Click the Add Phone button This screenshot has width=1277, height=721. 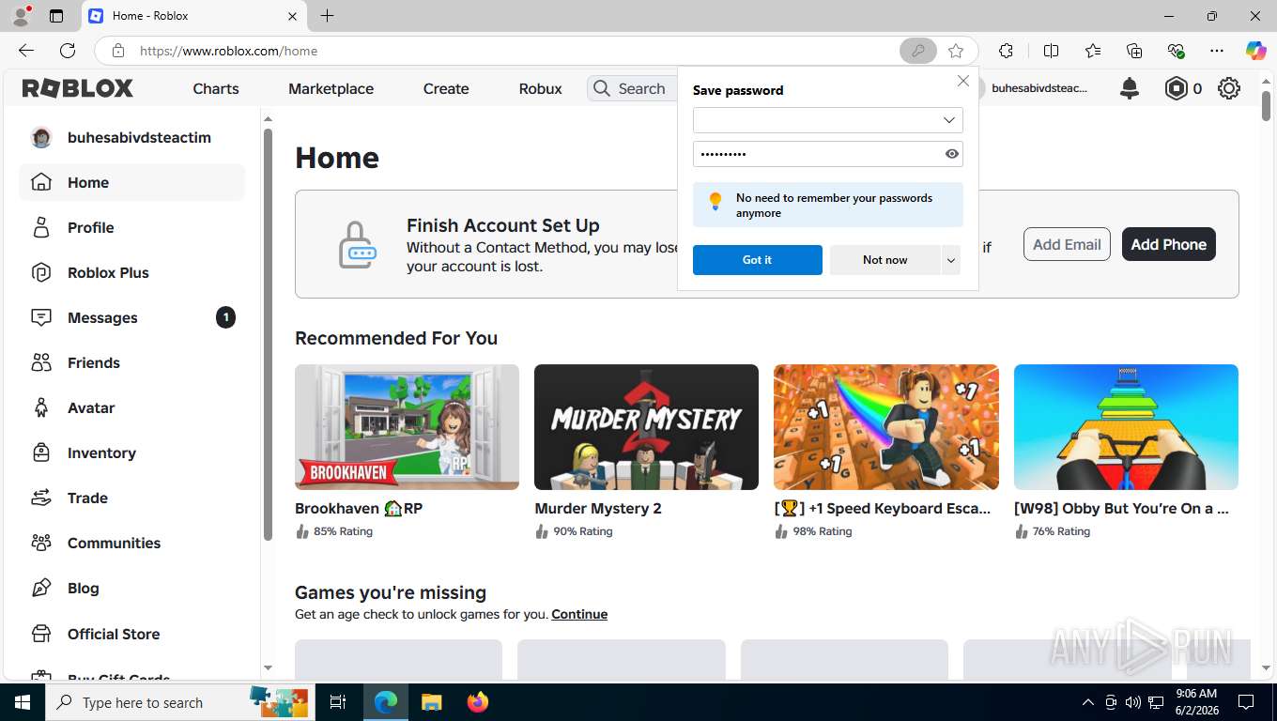point(1168,244)
